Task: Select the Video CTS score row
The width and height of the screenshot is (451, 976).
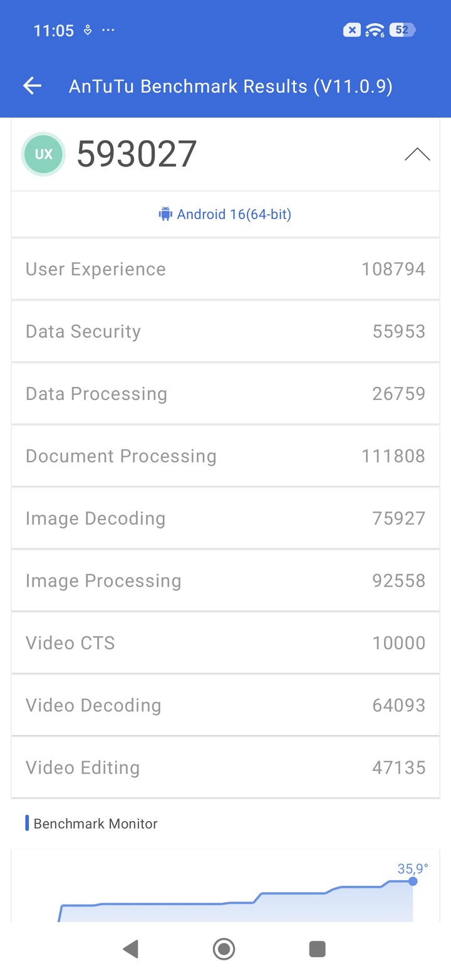Action: point(225,643)
